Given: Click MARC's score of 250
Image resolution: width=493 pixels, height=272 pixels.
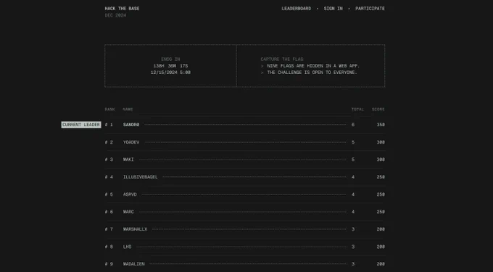Looking at the screenshot, I should 381,212.
